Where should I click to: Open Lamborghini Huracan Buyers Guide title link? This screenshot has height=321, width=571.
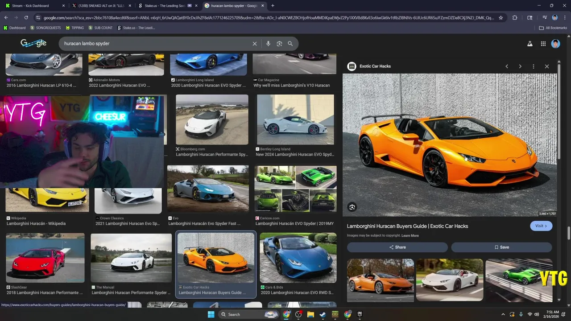407,226
